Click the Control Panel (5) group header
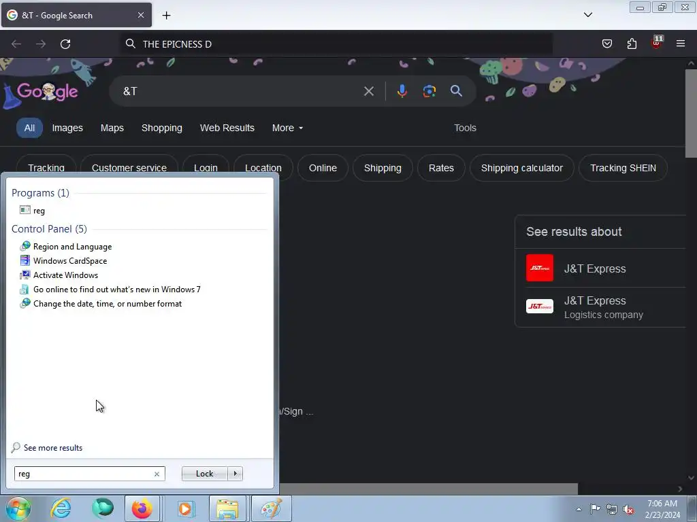The height and width of the screenshot is (522, 697). point(49,229)
